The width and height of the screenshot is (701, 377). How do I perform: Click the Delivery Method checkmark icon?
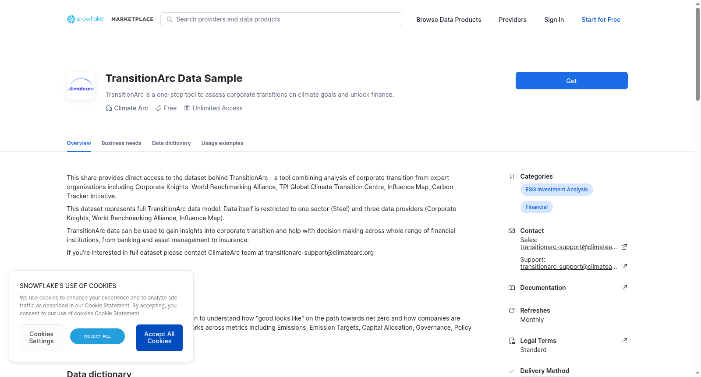pyautogui.click(x=512, y=371)
